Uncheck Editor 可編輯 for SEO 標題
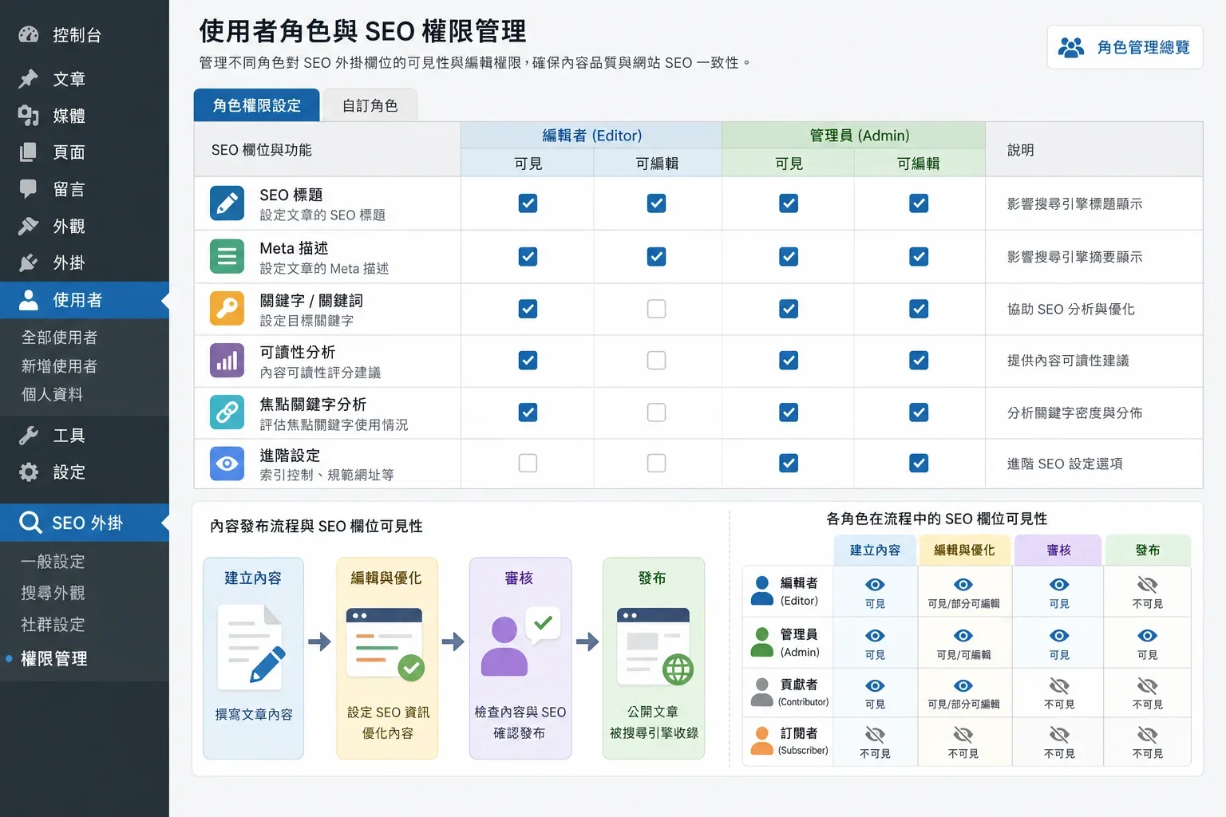This screenshot has width=1226, height=817. pyautogui.click(x=656, y=203)
